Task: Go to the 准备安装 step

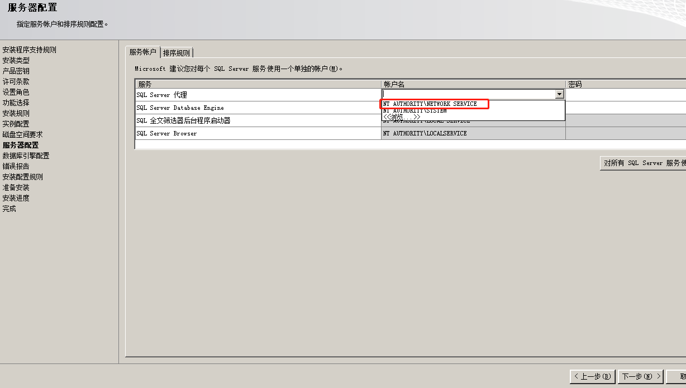Action: [x=16, y=187]
